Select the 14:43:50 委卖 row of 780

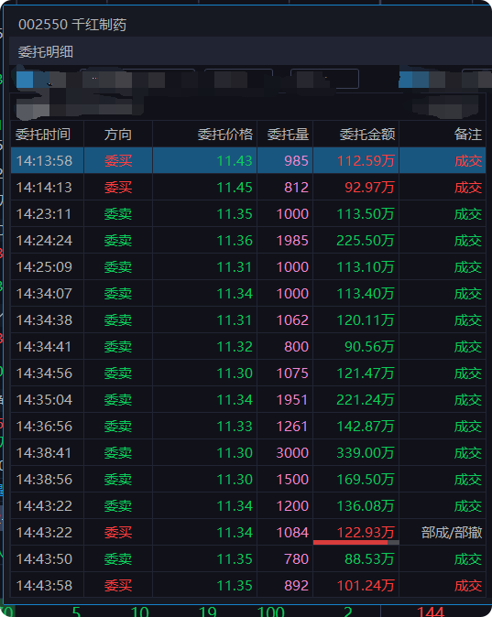(x=248, y=559)
